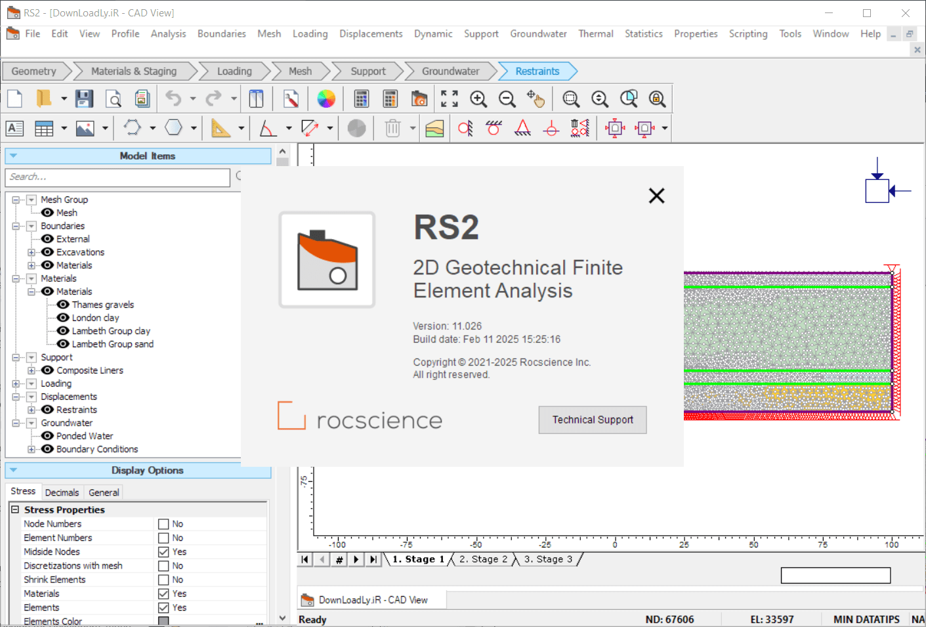The width and height of the screenshot is (926, 627).
Task: Expand the Loading tree node
Action: point(16,383)
